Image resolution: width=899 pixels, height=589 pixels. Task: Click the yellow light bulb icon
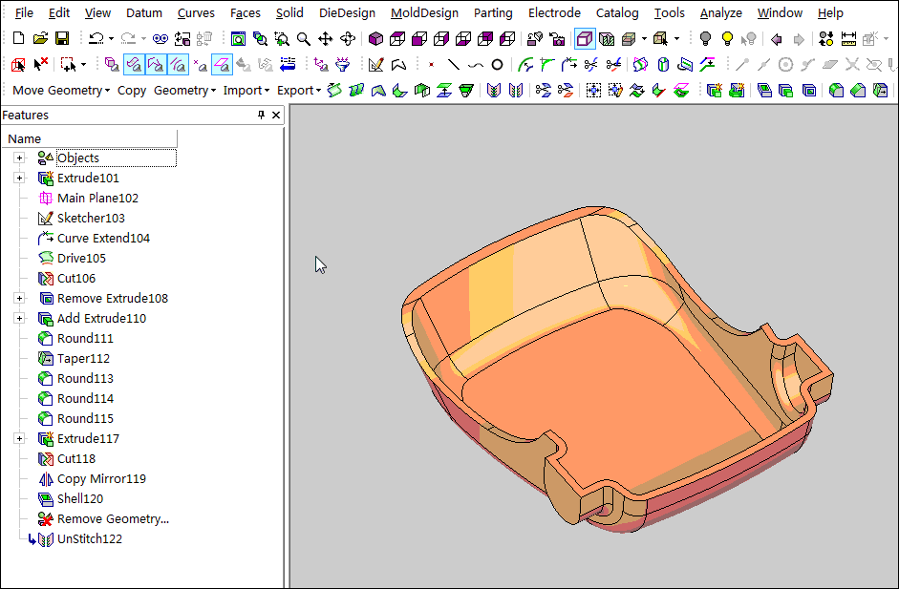(x=727, y=39)
